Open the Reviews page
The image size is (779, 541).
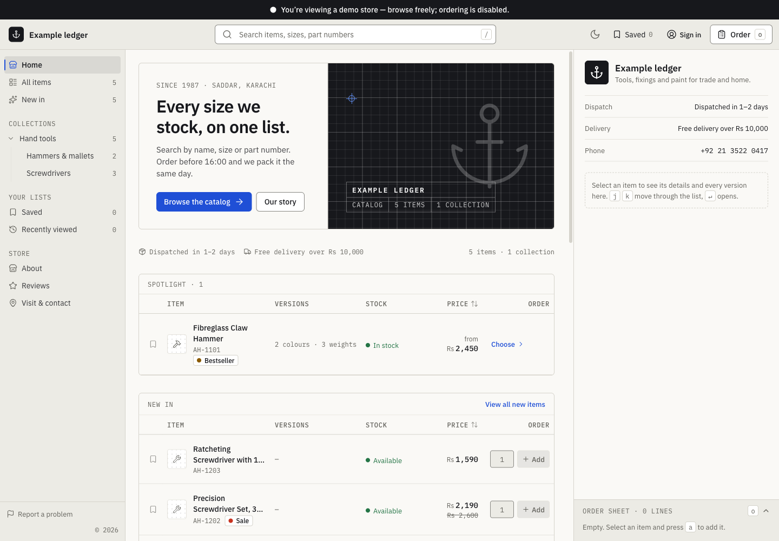click(x=63, y=286)
